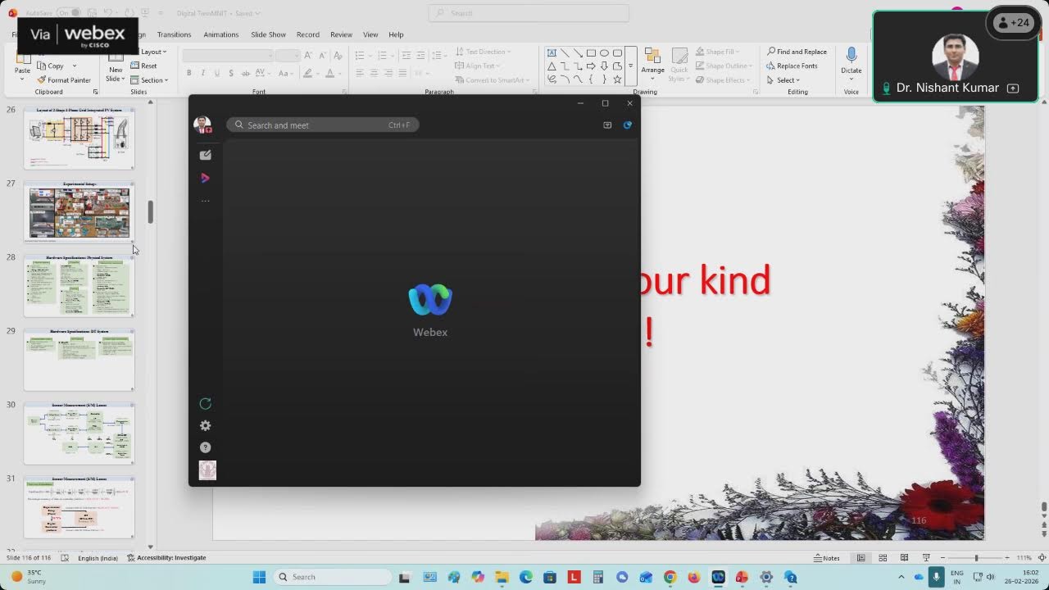Screen dimensions: 1049x590
Task: Click the Format Painter button
Action: (64, 80)
